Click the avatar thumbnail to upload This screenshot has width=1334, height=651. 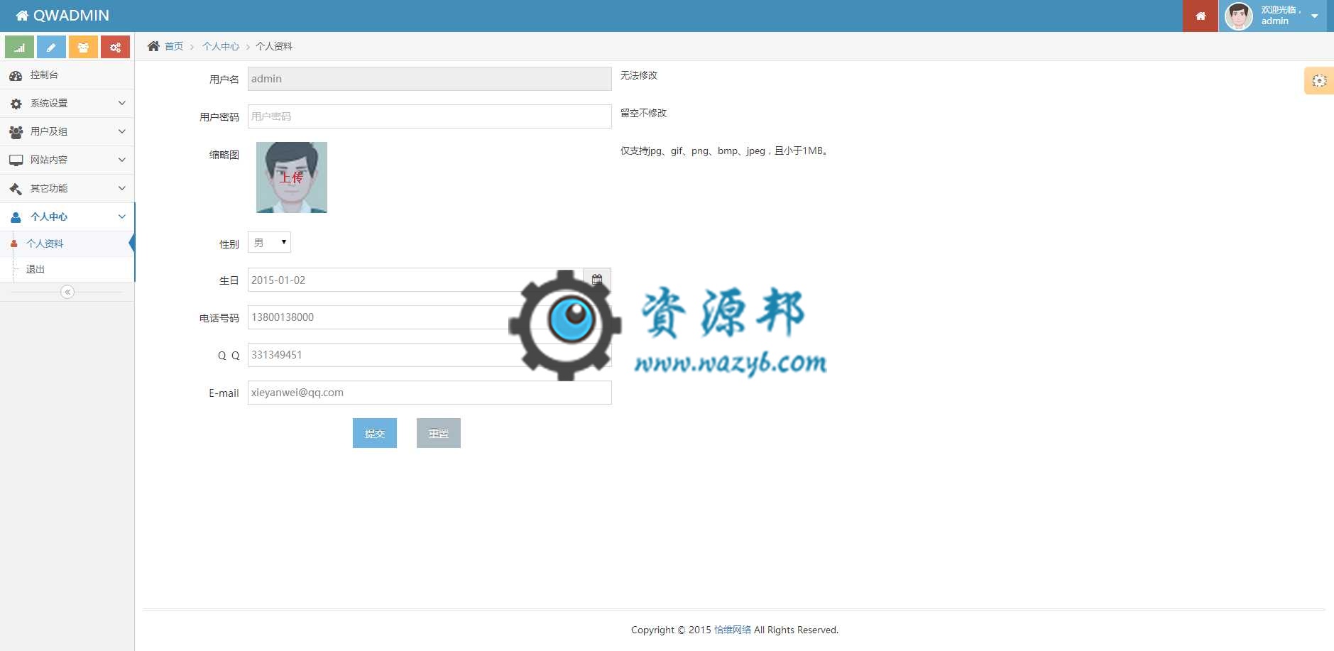pyautogui.click(x=292, y=177)
